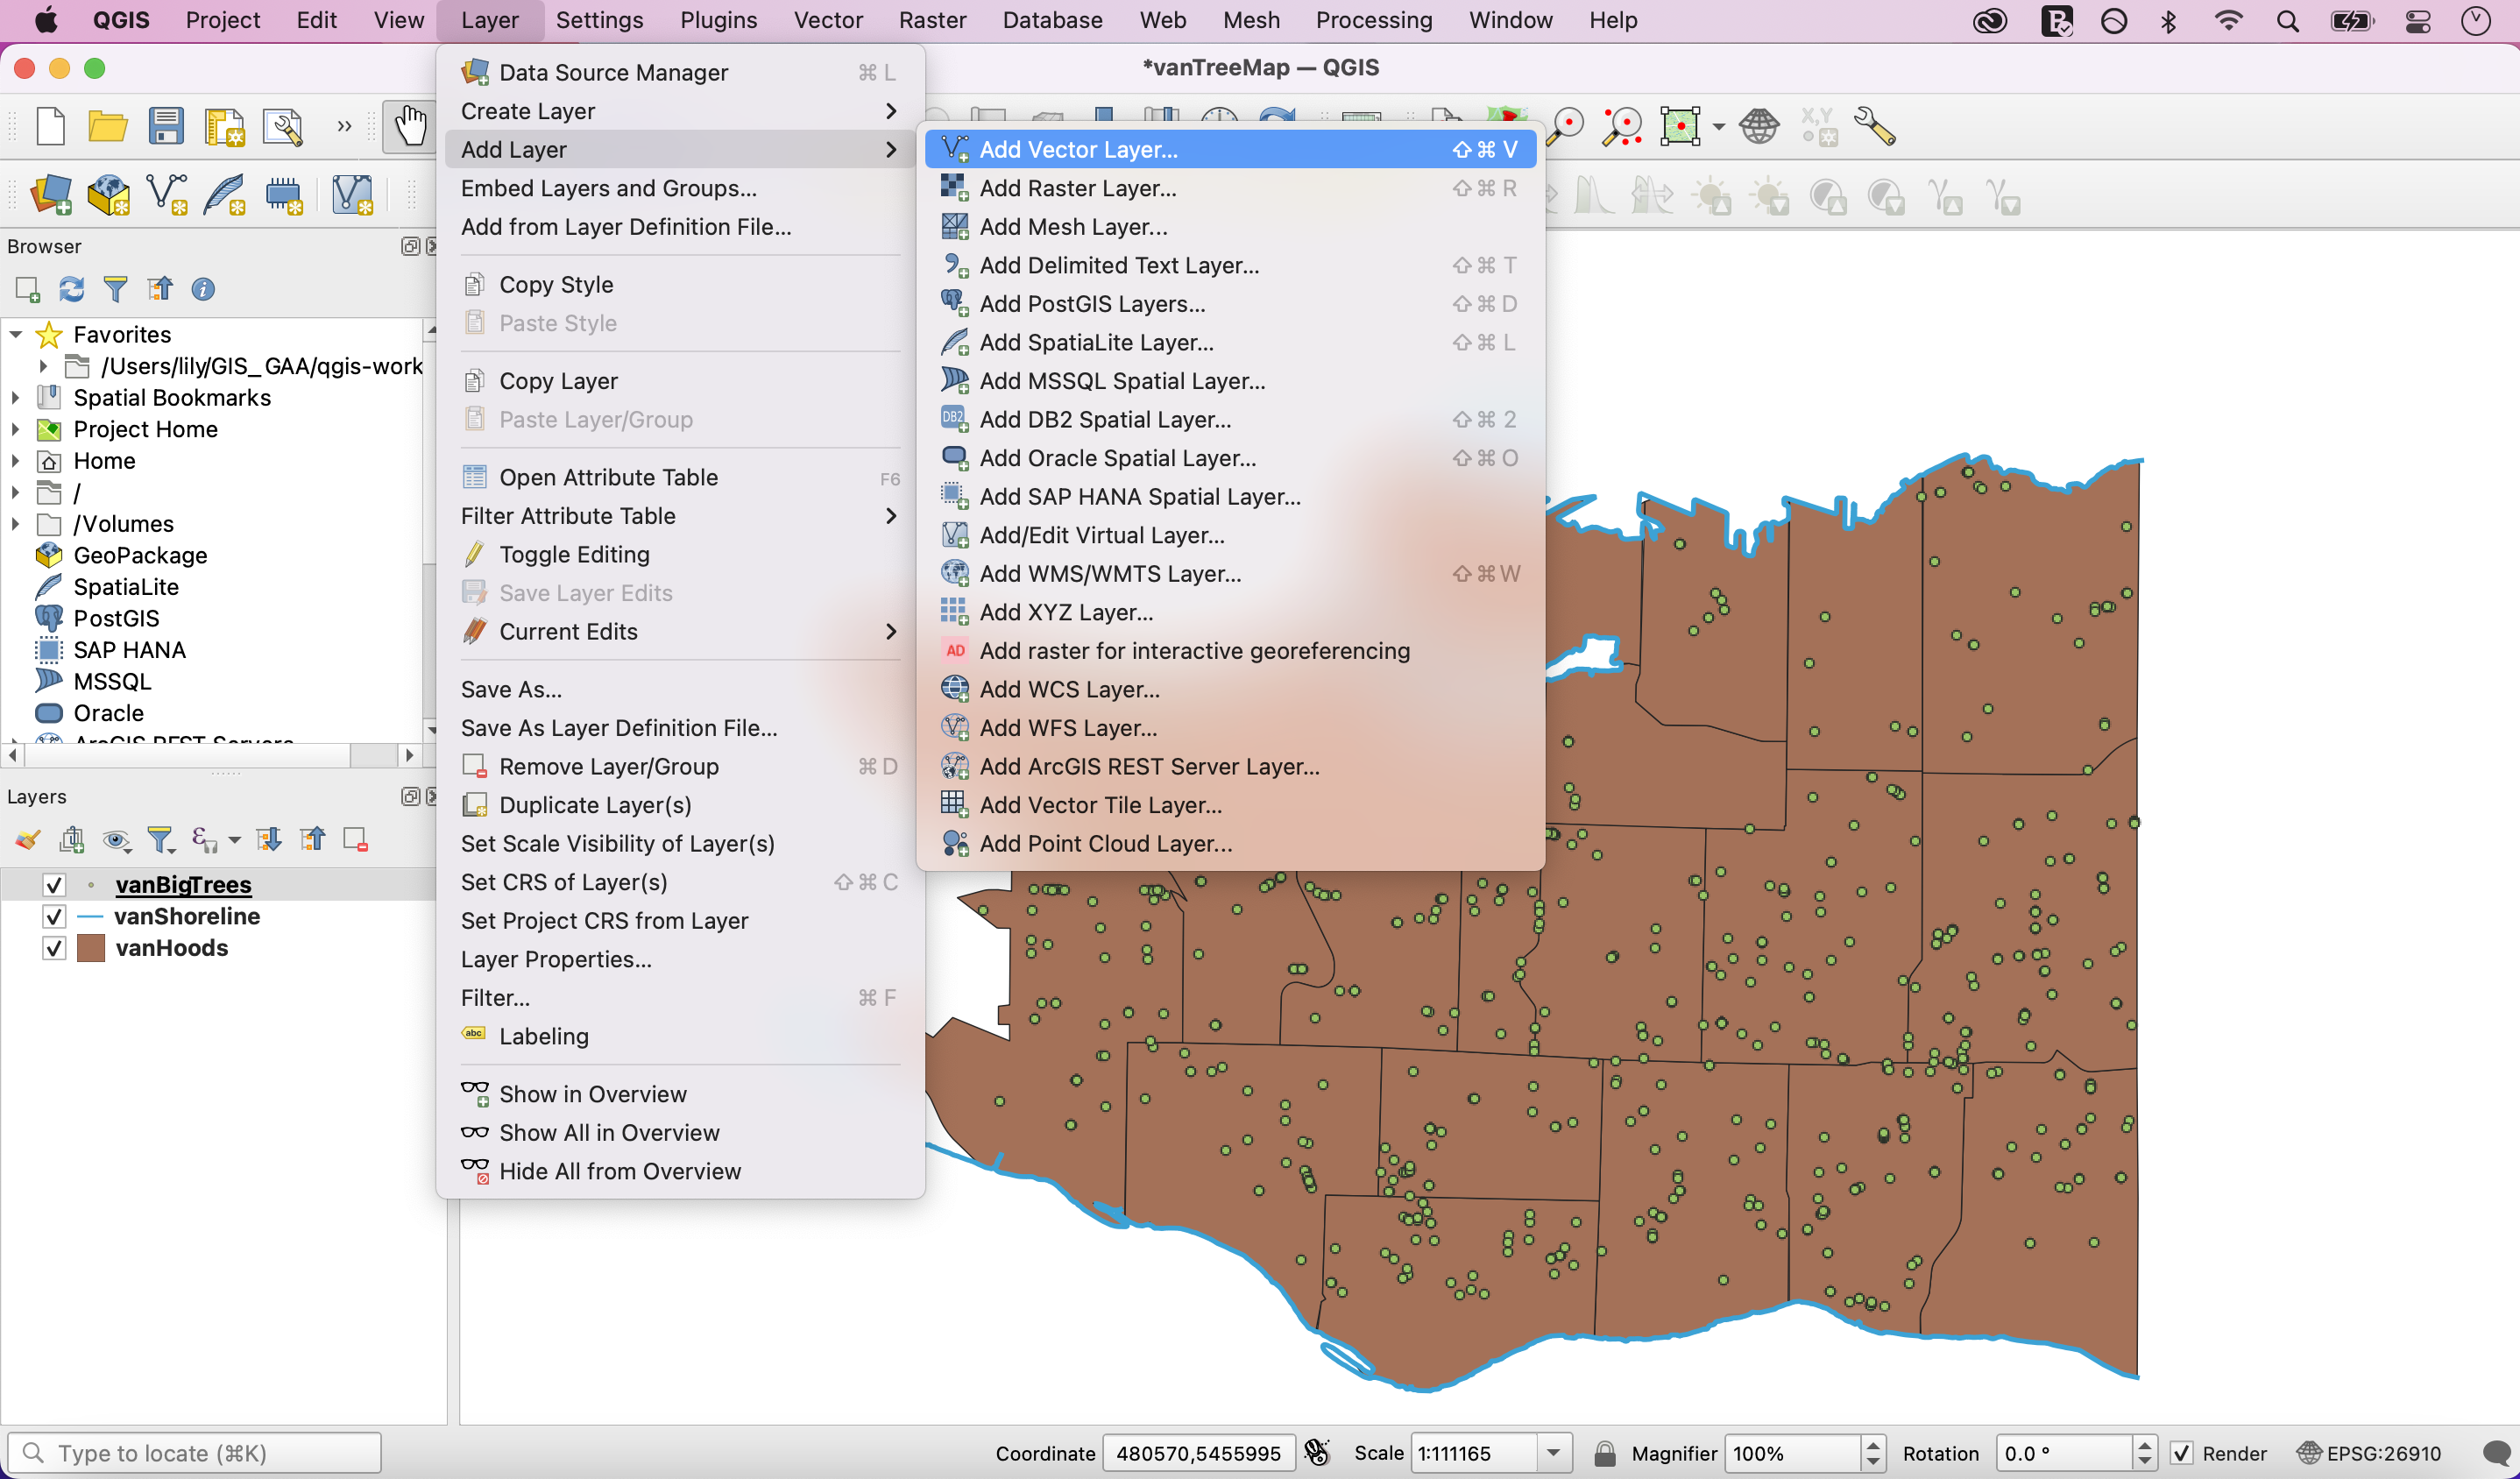Click the New Shapefile Layer icon
The height and width of the screenshot is (1479, 2520).
pyautogui.click(x=166, y=195)
